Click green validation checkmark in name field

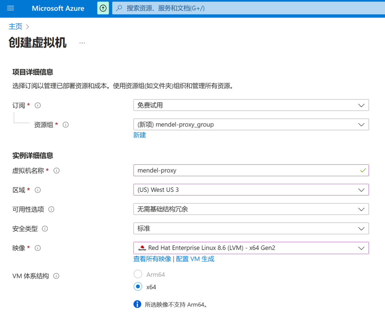tap(363, 170)
